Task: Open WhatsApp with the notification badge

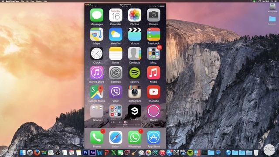Action: (x=135, y=137)
